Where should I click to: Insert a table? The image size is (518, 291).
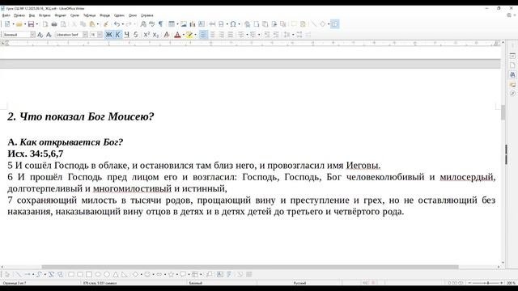(x=172, y=24)
